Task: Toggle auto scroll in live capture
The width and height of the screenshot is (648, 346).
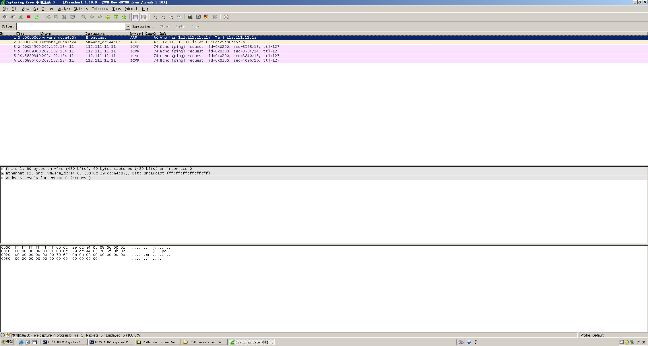Action: click(x=144, y=17)
